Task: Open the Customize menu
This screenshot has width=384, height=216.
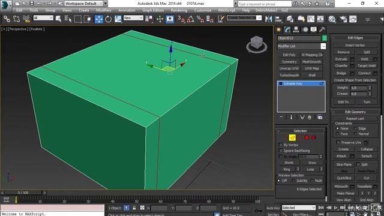Action: pos(203,10)
